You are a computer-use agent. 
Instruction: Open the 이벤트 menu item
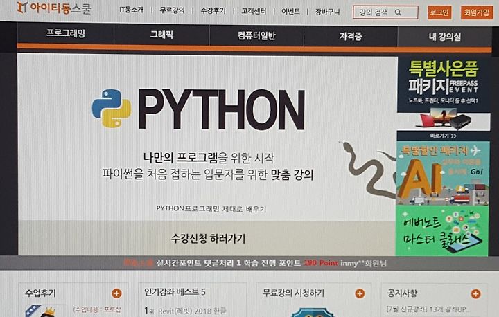tap(290, 12)
